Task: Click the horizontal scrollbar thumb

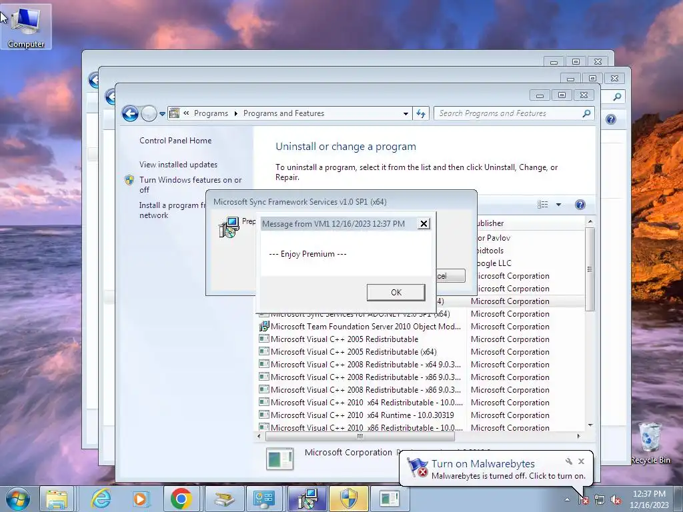Action: pyautogui.click(x=360, y=436)
